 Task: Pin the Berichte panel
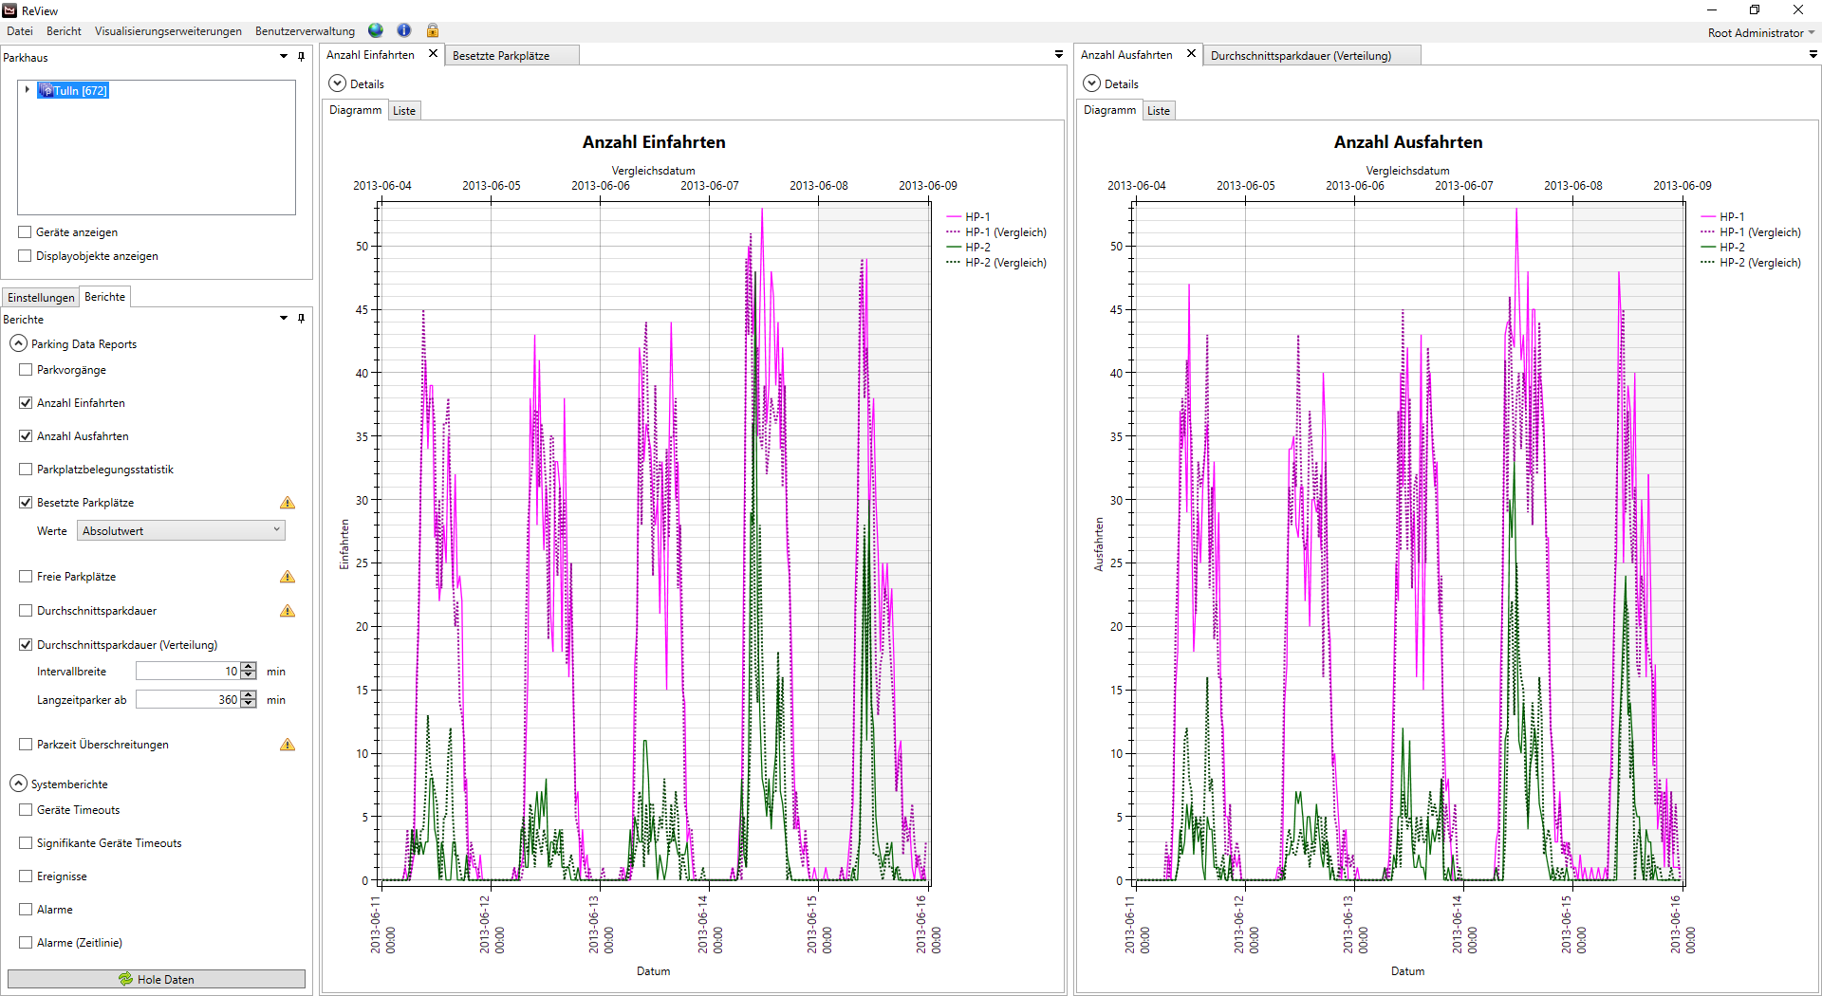coord(302,319)
